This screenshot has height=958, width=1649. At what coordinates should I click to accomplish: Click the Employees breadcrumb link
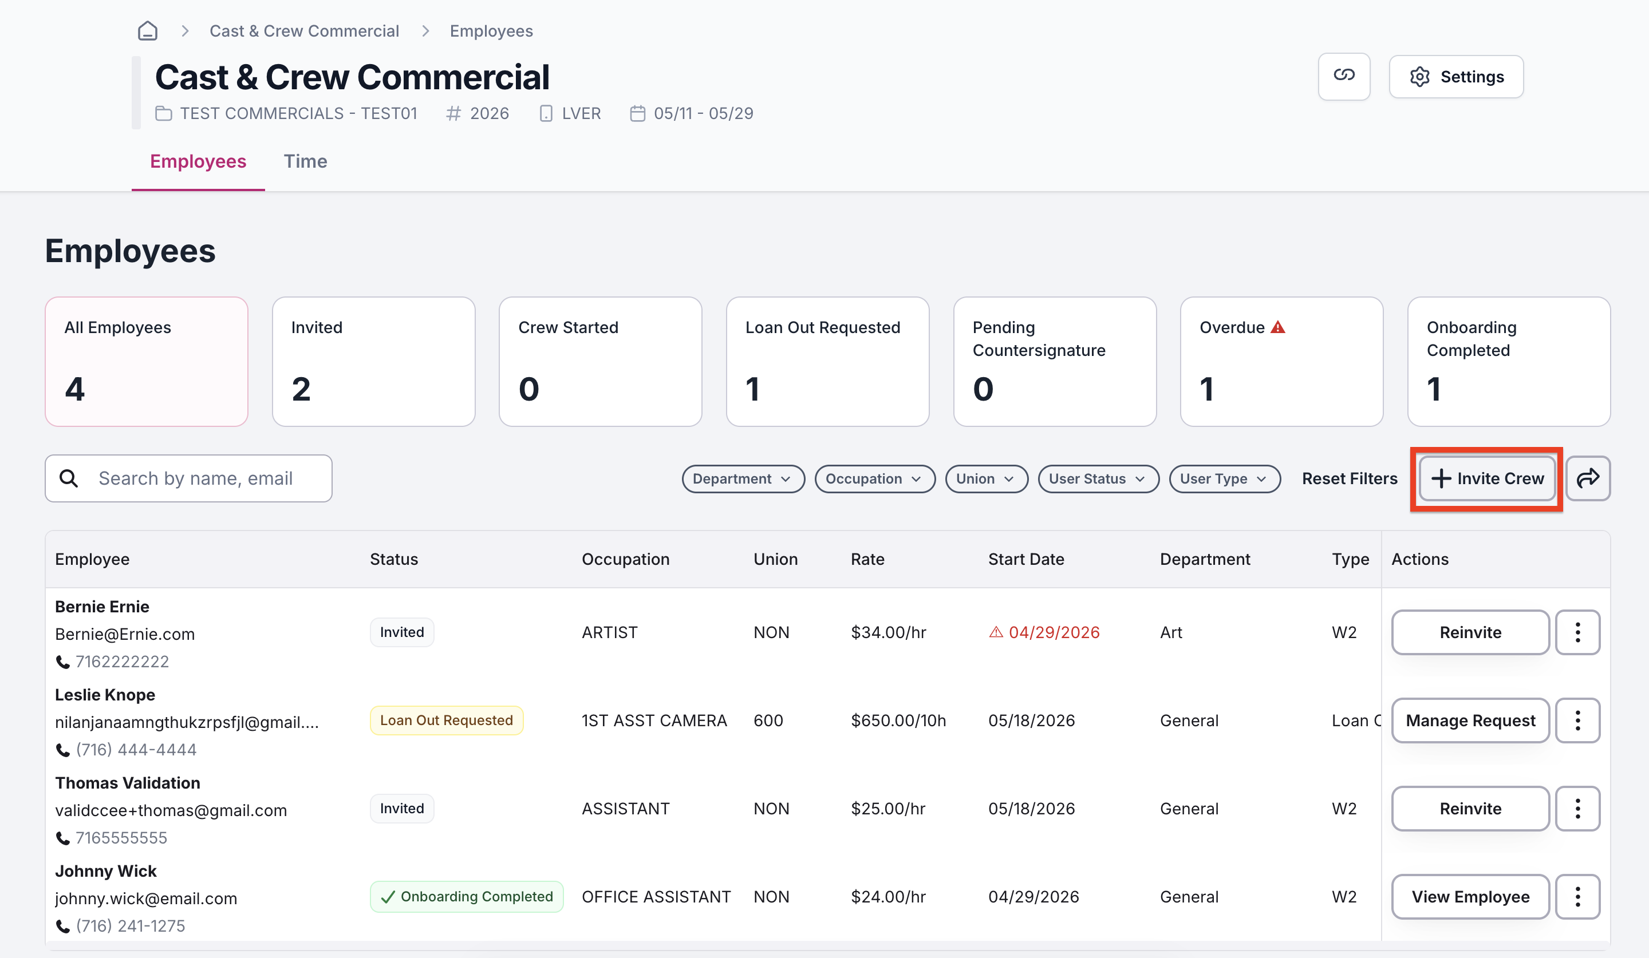pyautogui.click(x=491, y=31)
